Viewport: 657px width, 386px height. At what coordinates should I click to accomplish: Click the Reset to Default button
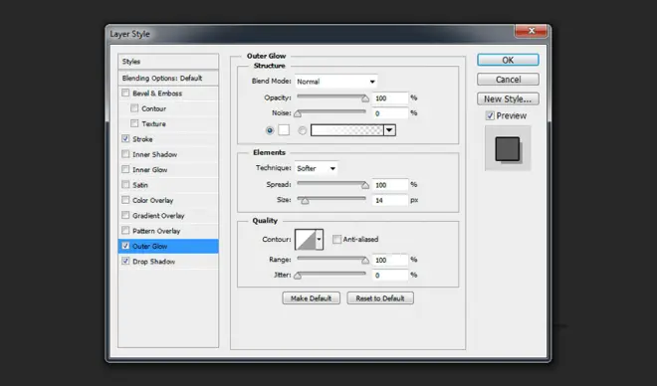tap(380, 298)
